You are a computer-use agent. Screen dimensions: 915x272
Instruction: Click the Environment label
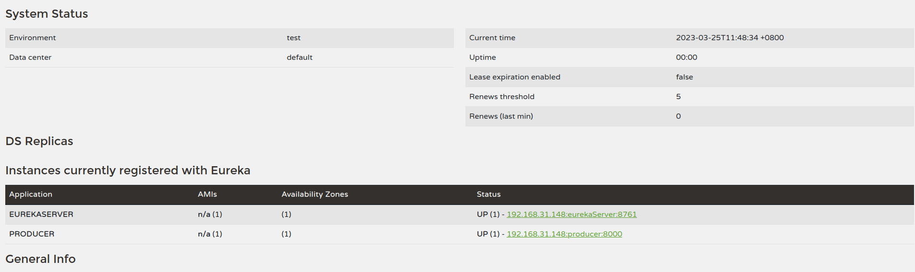(x=33, y=38)
